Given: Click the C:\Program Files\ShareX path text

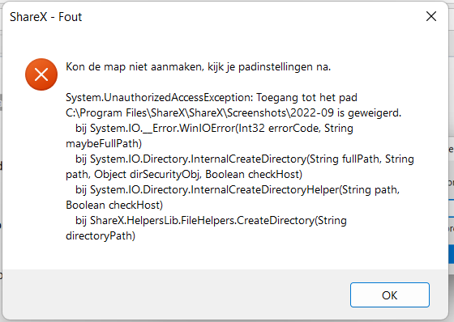Looking at the screenshot, I should 125,113.
